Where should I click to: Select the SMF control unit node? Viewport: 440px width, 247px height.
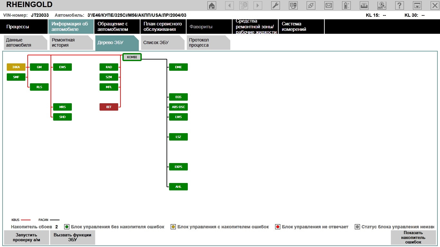pos(16,77)
